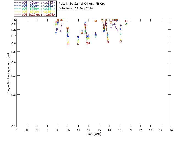Click the 20 tick label on time axis
This screenshot has width=176, height=141.
pos(171,130)
